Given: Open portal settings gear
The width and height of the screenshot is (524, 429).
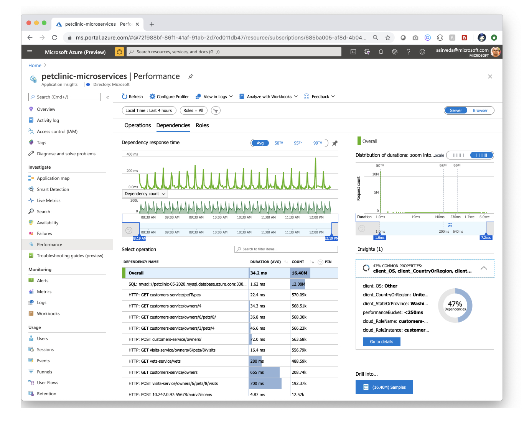Looking at the screenshot, I should tap(395, 52).
